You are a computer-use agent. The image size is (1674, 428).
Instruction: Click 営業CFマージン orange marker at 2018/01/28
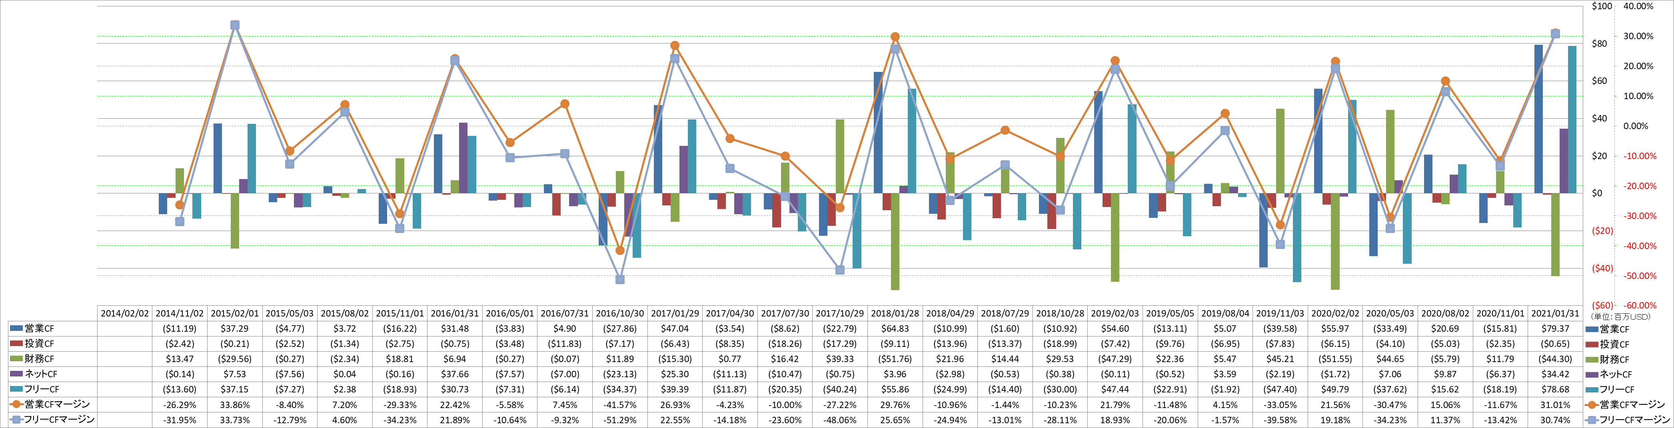pos(895,37)
